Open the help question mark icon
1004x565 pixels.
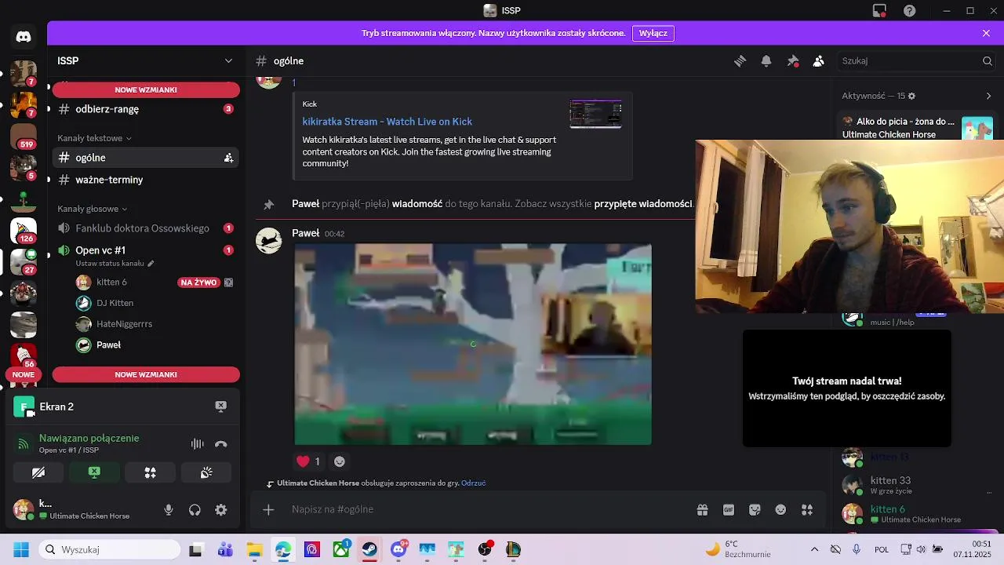click(x=910, y=11)
